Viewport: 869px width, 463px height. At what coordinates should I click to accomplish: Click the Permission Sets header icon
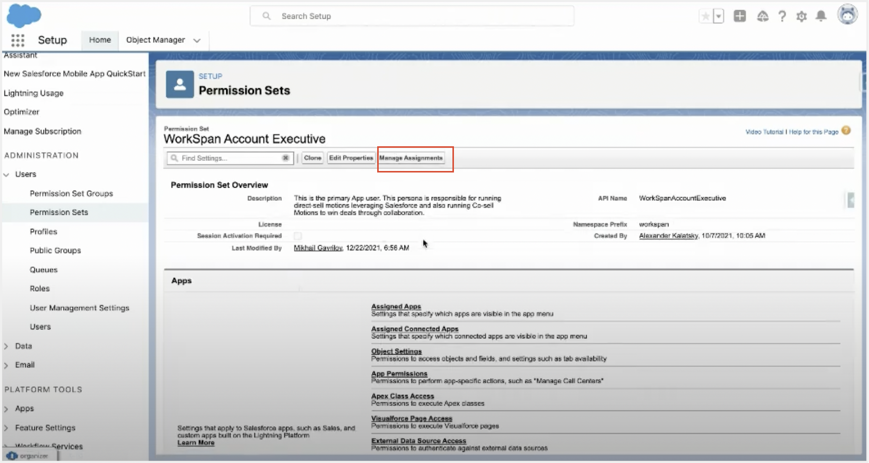pos(180,84)
